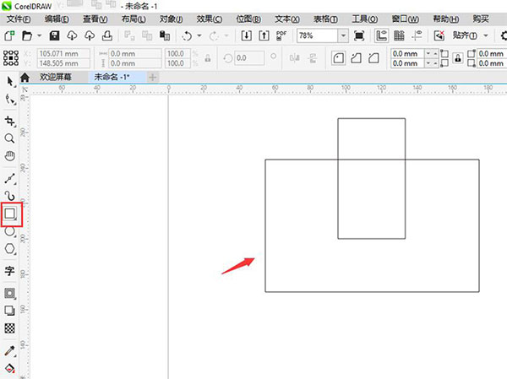Toggle the corner lock for editing corners together
The image size is (507, 379).
pos(458,58)
